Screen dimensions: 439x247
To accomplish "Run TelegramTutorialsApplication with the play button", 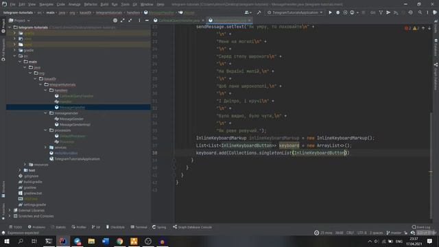I will (331, 12).
